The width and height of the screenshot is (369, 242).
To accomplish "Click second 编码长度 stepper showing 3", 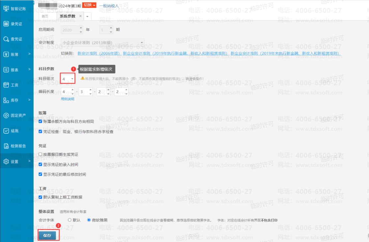I will pyautogui.click(x=91, y=92).
